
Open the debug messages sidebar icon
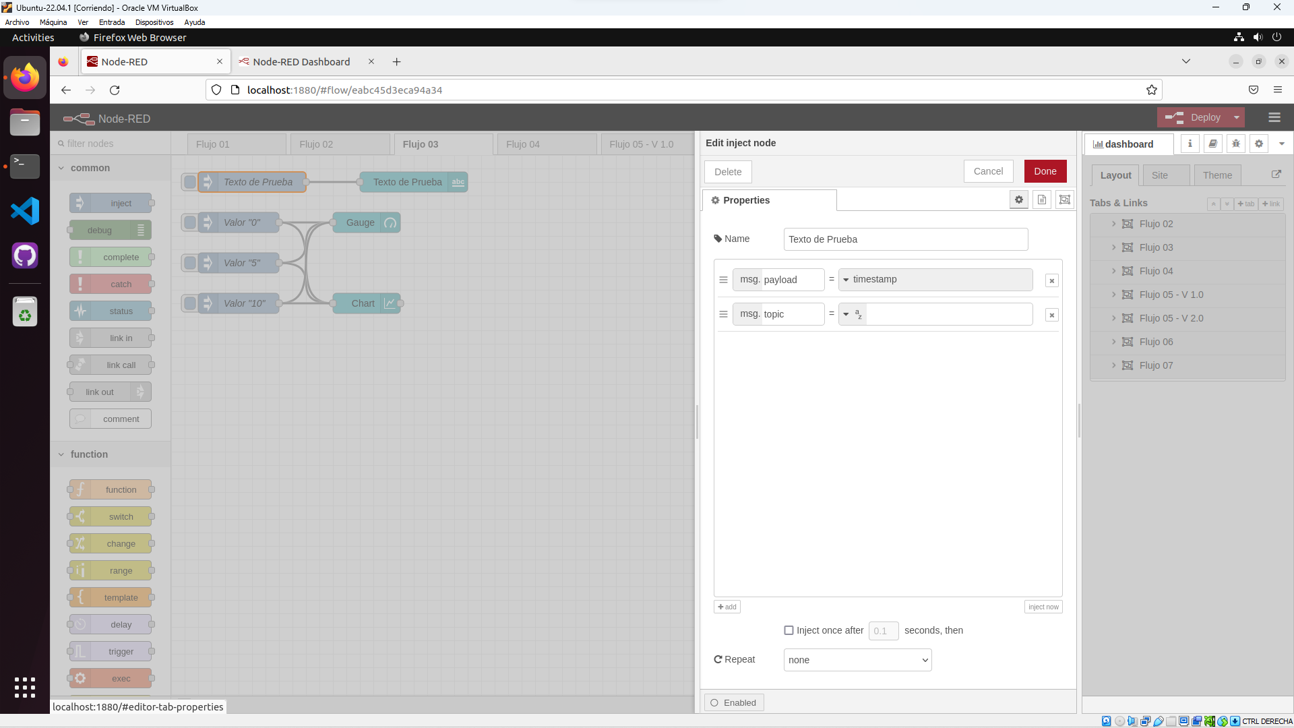[x=1236, y=144]
